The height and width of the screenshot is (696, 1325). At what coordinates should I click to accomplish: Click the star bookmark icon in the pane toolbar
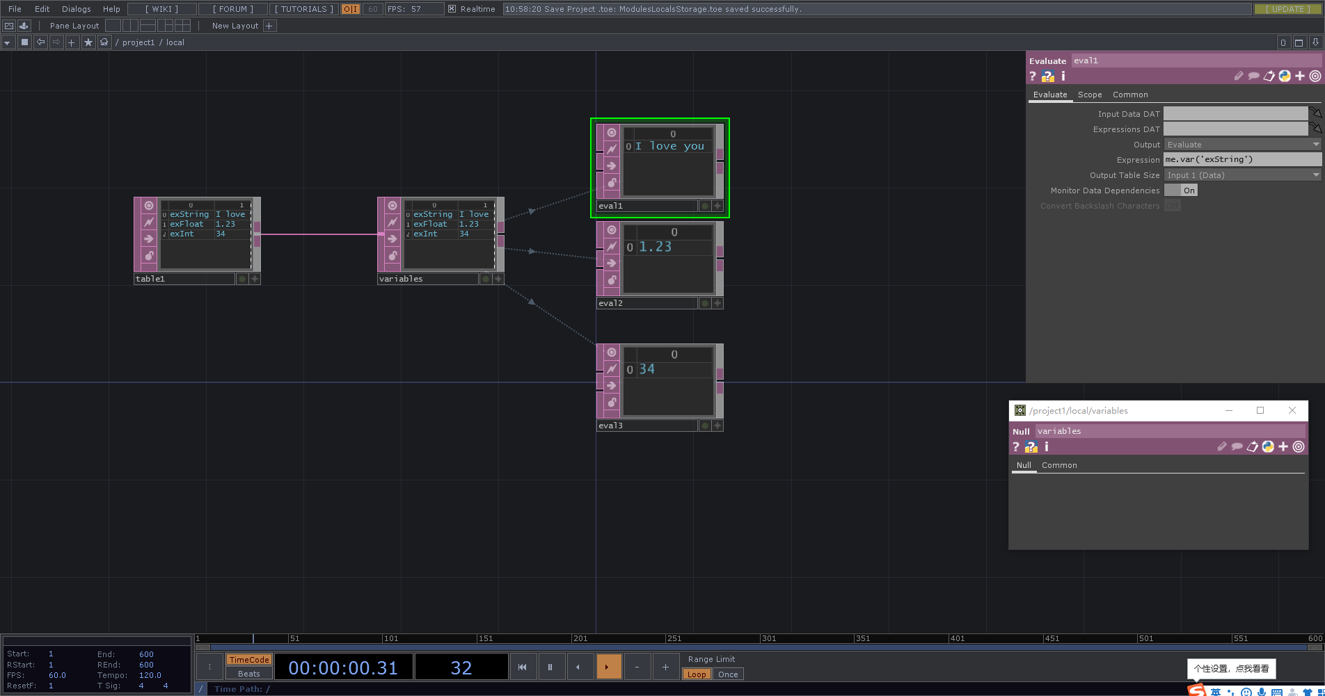[88, 42]
